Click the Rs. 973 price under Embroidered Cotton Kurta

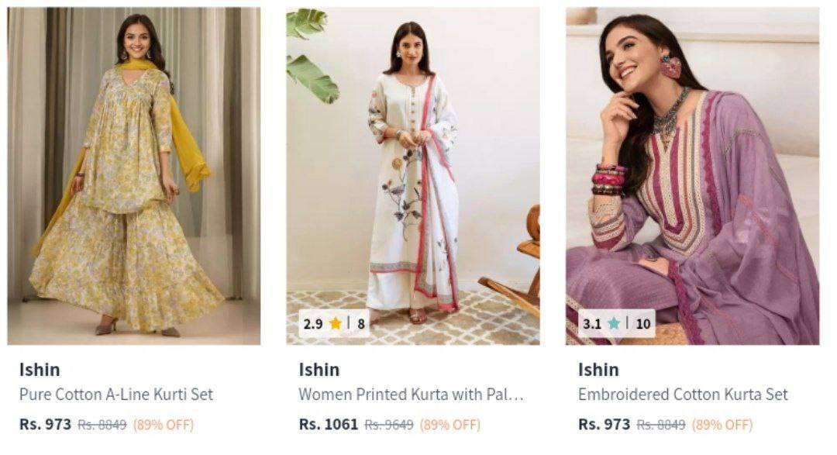(604, 425)
